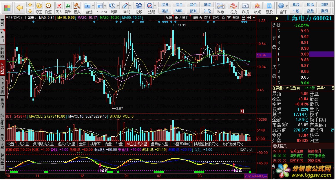The height and width of the screenshot is (180, 336).
Task: Open the 热点 hot topics flame icon
Action: [x=257, y=6]
